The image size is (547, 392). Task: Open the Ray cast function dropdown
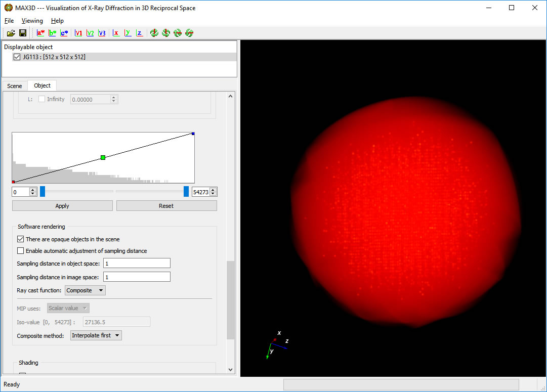click(x=85, y=290)
